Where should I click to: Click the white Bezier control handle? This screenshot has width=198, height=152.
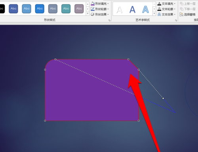pos(163,98)
